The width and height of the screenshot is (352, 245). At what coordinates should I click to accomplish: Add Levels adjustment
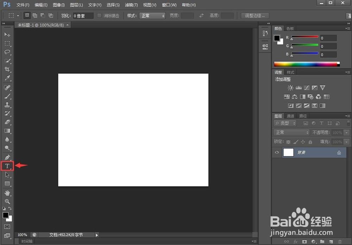(298, 88)
